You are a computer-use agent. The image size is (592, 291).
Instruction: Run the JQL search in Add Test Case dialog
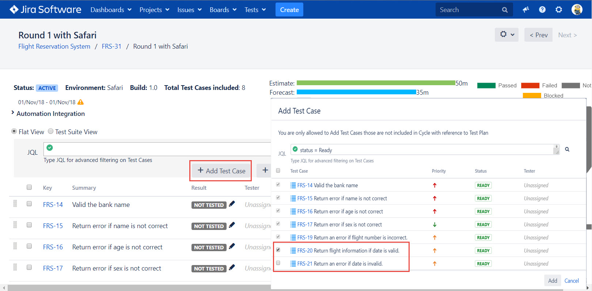567,149
